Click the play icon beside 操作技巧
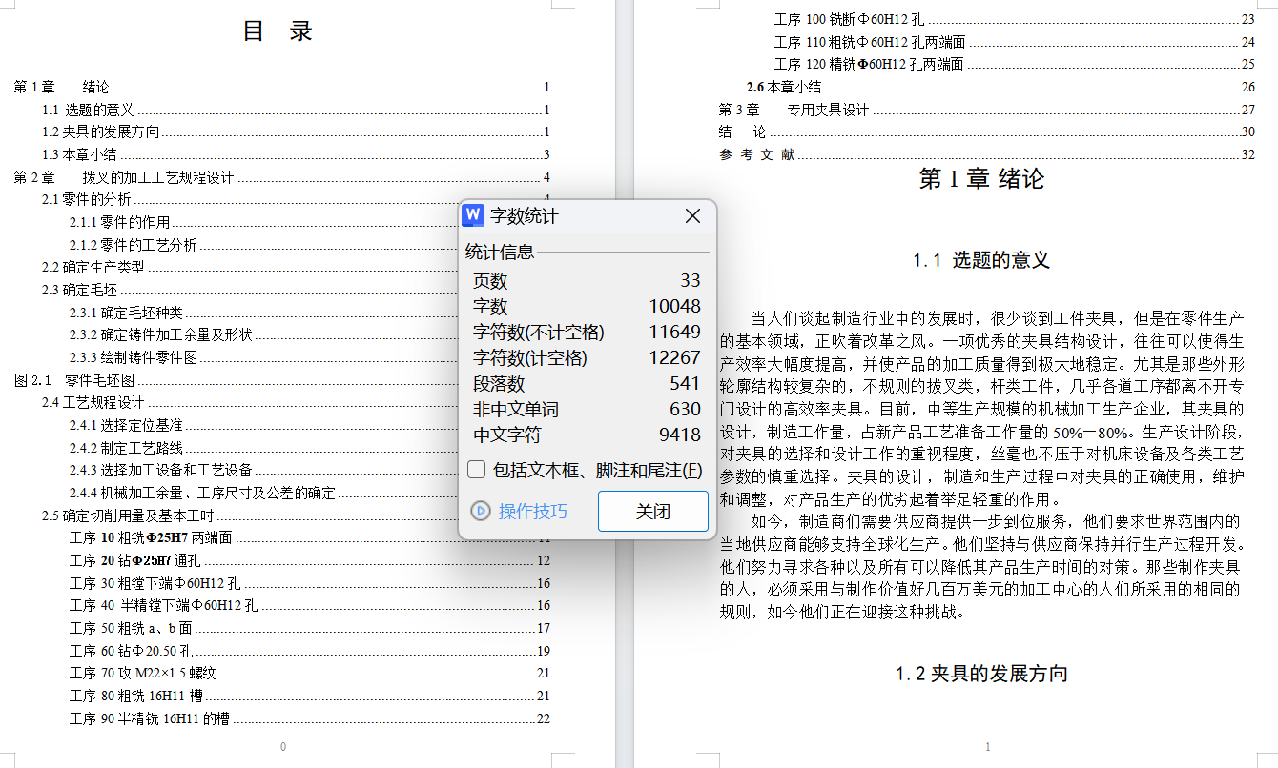 click(x=482, y=512)
